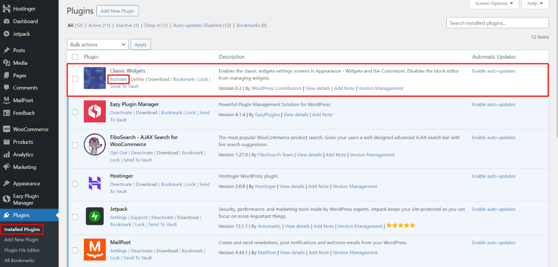Click the Eazy Plugin Manager red logo
Screen dimensions: 558x267
(x=95, y=111)
